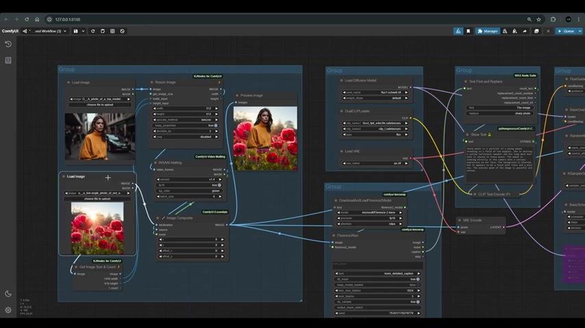Viewport: 585px width, 328px height.
Task: Click the red poppies photo in lower Load Image
Action: 97,228
